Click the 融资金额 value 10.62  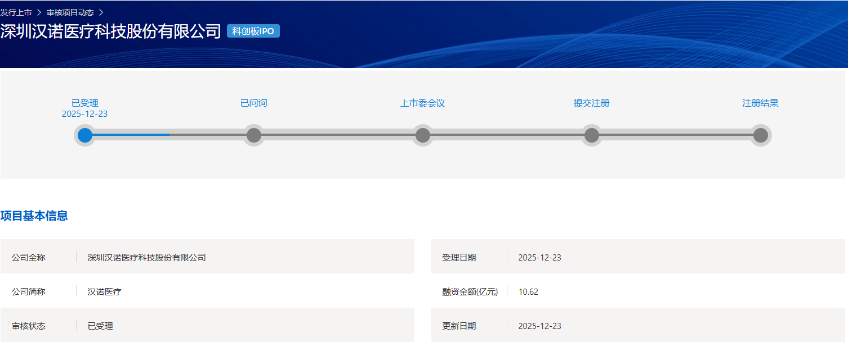click(x=528, y=292)
